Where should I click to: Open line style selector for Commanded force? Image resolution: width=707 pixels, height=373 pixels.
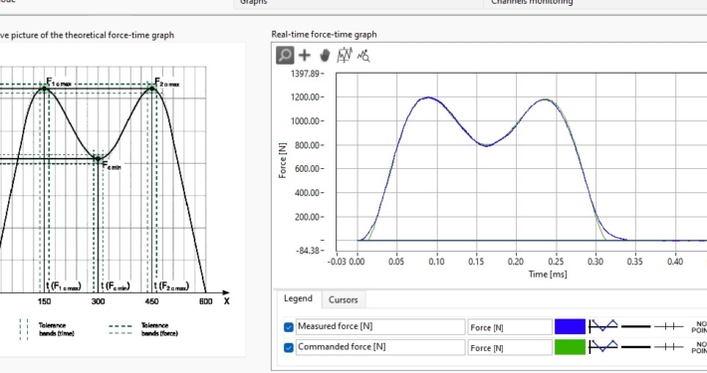[x=669, y=347]
